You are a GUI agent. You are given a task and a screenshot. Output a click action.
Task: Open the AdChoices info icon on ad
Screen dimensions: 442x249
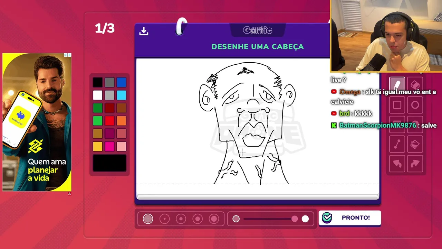pyautogui.click(x=66, y=55)
